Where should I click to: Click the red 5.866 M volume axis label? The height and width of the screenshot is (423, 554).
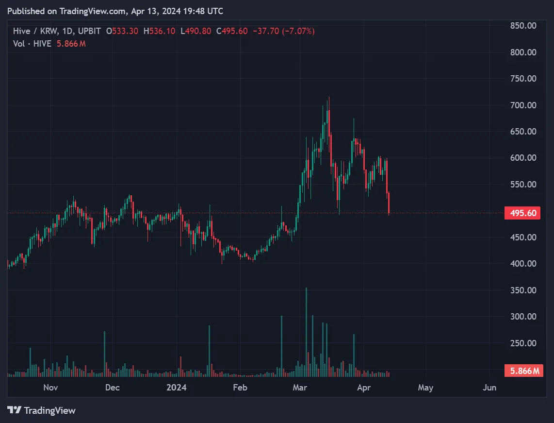click(x=524, y=371)
